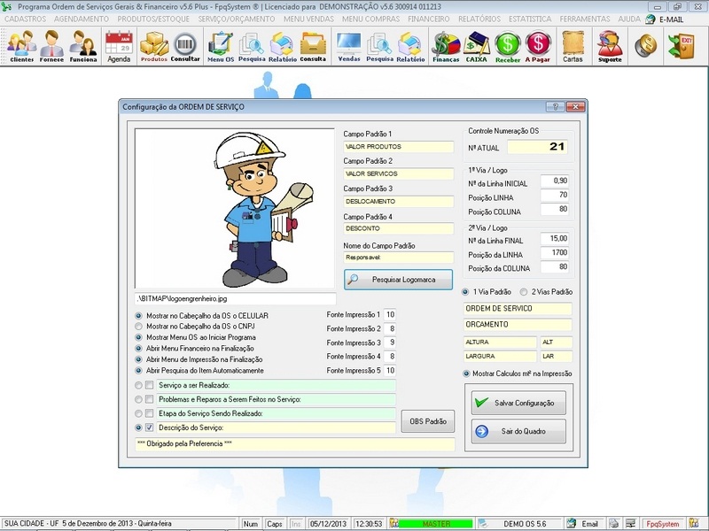Open the Cartas letters icon
This screenshot has height=531, width=709.
click(573, 45)
